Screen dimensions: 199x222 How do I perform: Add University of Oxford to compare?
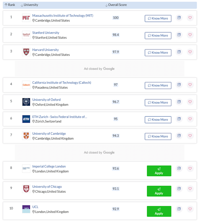point(179,102)
